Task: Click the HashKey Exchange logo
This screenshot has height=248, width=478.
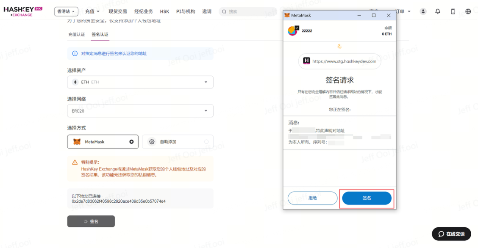Action: coord(23,11)
